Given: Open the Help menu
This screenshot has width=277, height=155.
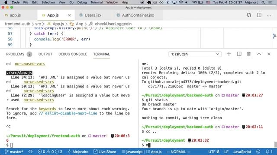Looking at the screenshot, I should point(125,2).
